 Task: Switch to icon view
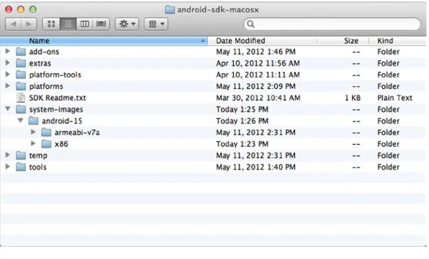(51, 24)
